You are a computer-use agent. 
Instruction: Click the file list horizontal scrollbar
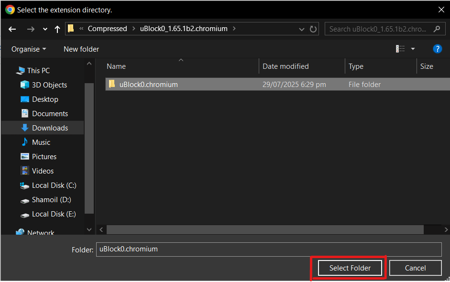pos(265,229)
